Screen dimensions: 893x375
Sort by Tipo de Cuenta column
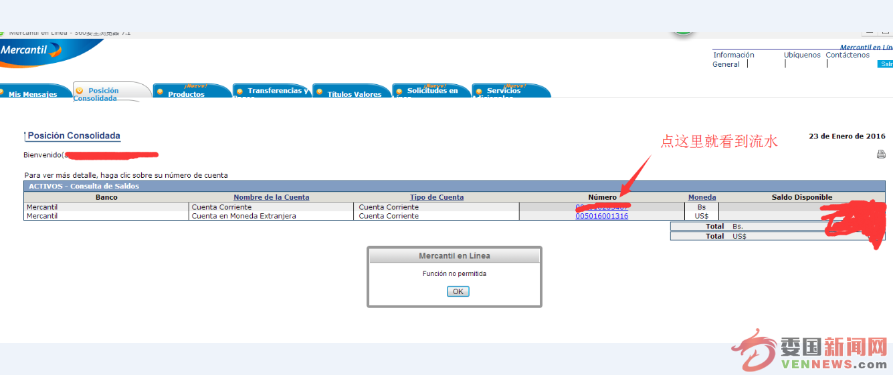coord(437,197)
